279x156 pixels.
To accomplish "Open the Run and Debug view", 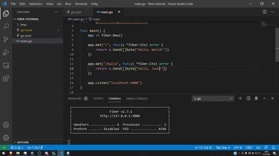I will tap(6, 52).
